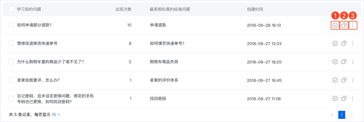Open more options for 如何申请部分退款 row
Viewport: 364px width, 122px height.
(x=352, y=25)
